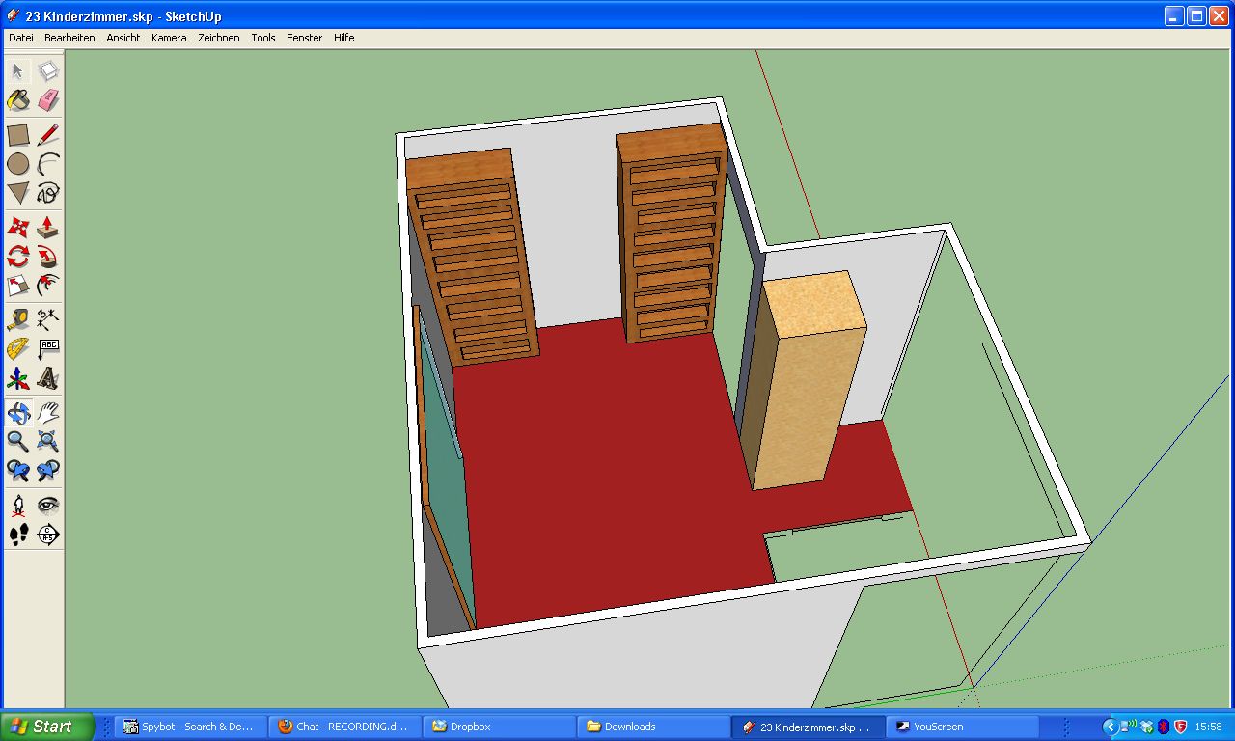The width and height of the screenshot is (1235, 741).
Task: Open the Fenster menu
Action: click(x=304, y=38)
